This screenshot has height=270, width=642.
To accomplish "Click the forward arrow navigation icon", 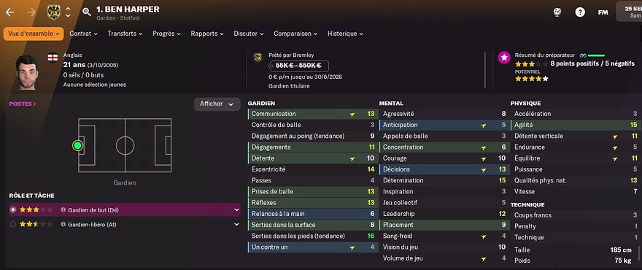I will (x=31, y=12).
